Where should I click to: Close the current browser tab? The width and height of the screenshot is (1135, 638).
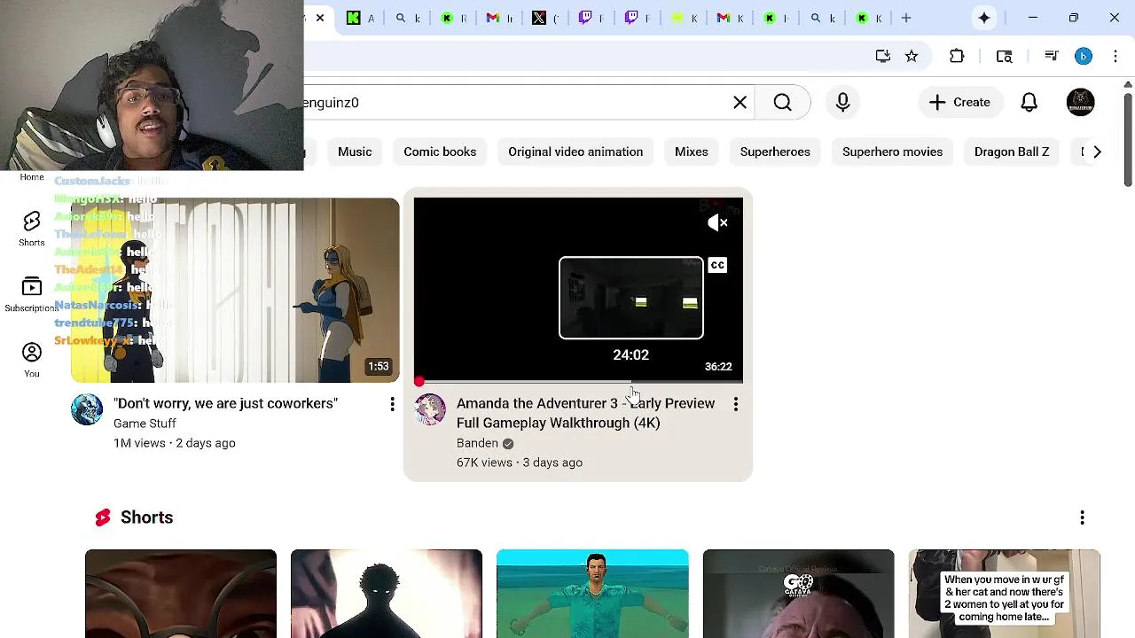pyautogui.click(x=320, y=18)
